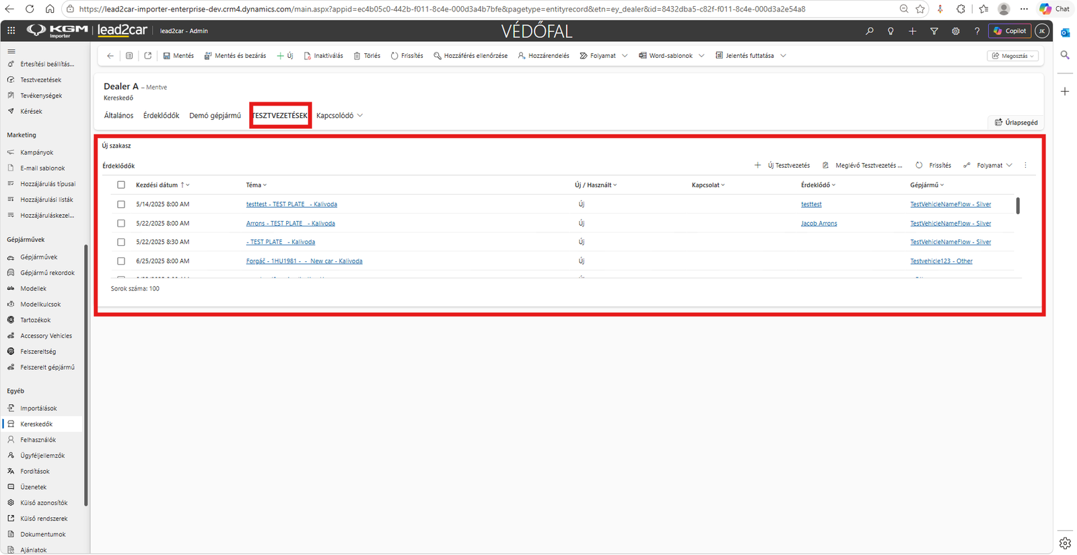Screen dimensions: 1077x555
Task: Switch to the Általános tab
Action: point(118,116)
